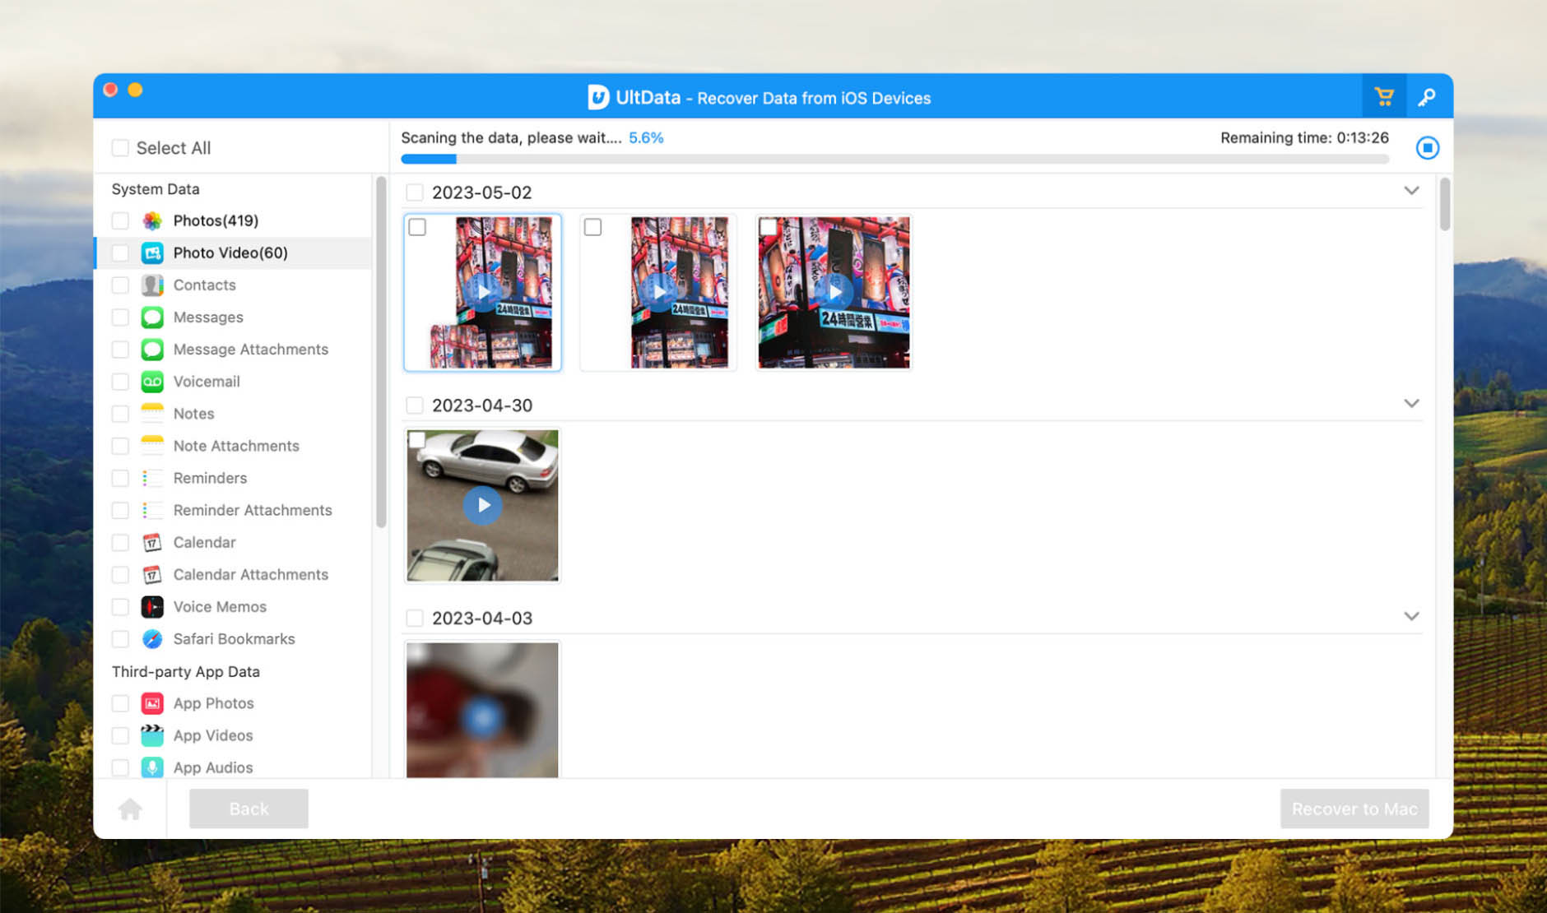Enable the Messages checkbox
Image resolution: width=1547 pixels, height=913 pixels.
pos(120,317)
